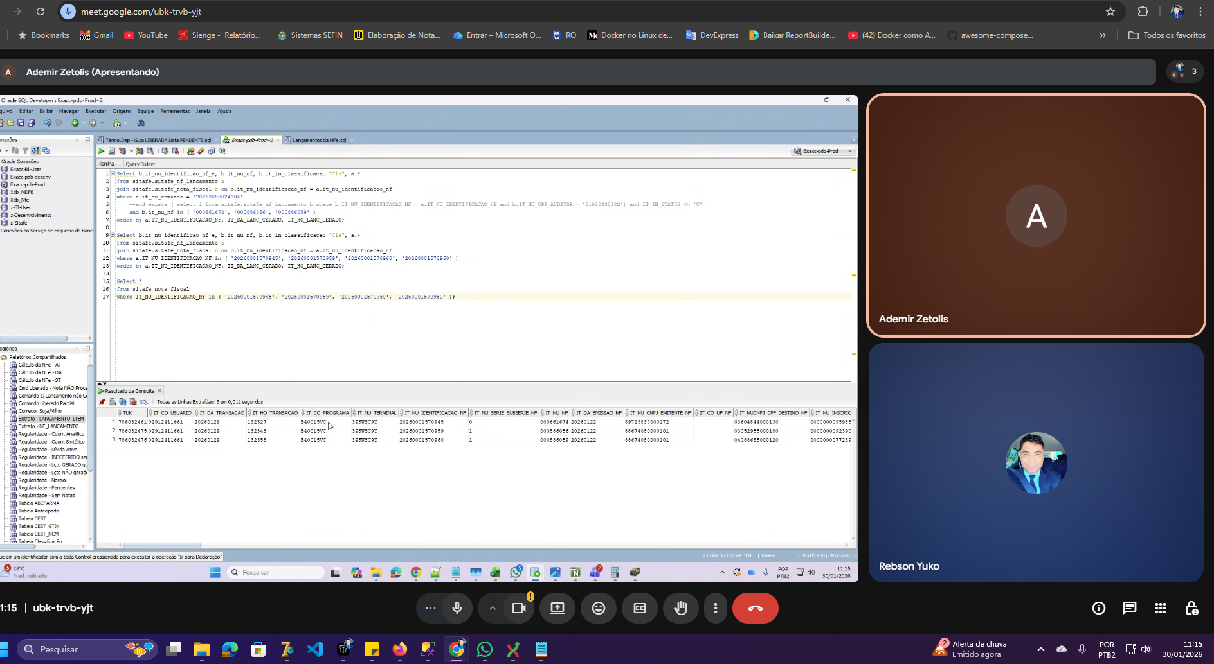Toggle the camera on or off
Image resolution: width=1214 pixels, height=664 pixels.
point(518,608)
